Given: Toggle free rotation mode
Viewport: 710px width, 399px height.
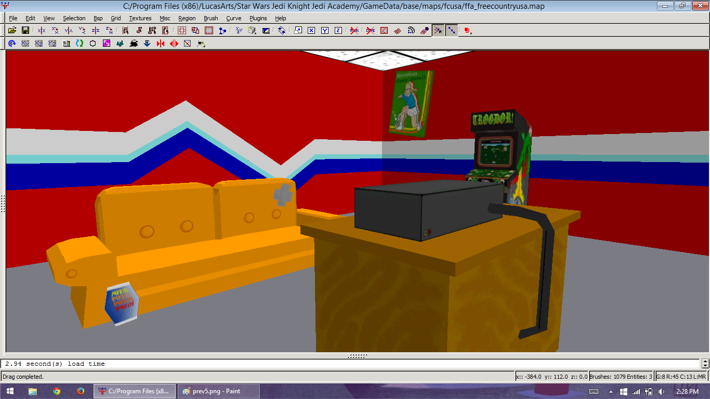Looking at the screenshot, I should (281, 31).
